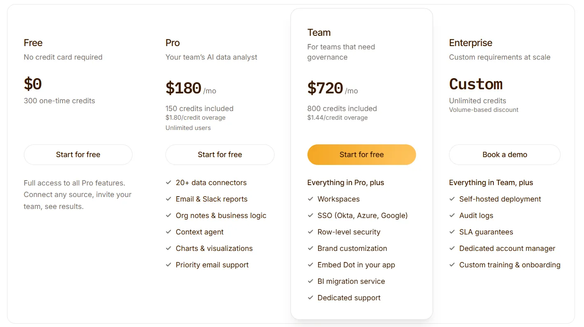
Task: Click the $180 Pro price
Action: (x=183, y=88)
